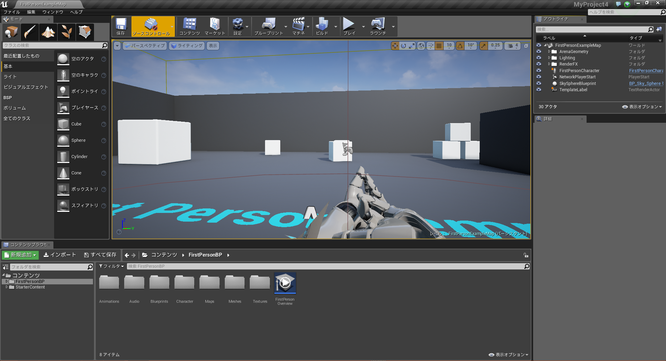This screenshot has width=666, height=361.
Task: Open the BP_Sky_Sphere type link
Action: 646,84
